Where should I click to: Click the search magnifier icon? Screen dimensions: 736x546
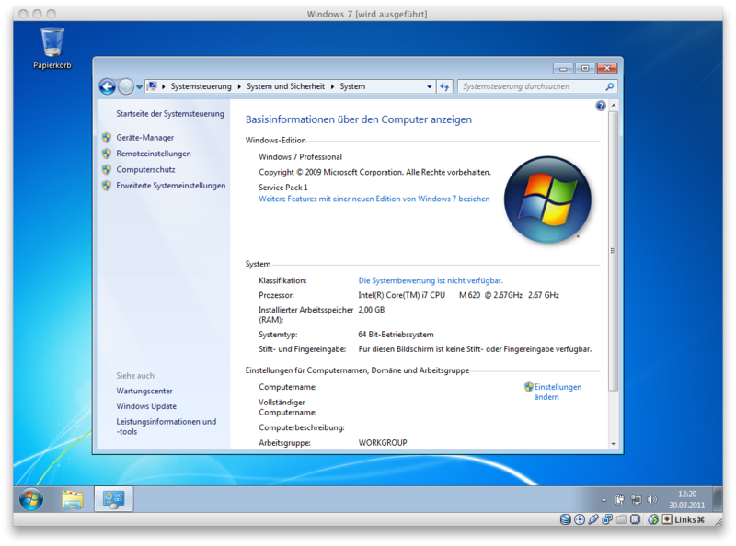(x=610, y=86)
